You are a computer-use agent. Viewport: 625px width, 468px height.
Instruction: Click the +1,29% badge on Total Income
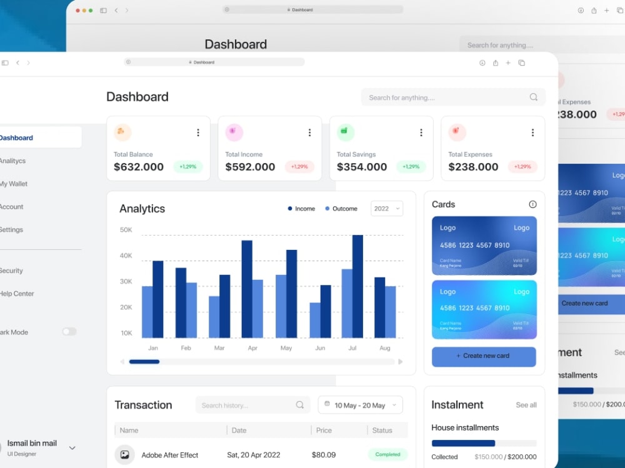pyautogui.click(x=300, y=167)
